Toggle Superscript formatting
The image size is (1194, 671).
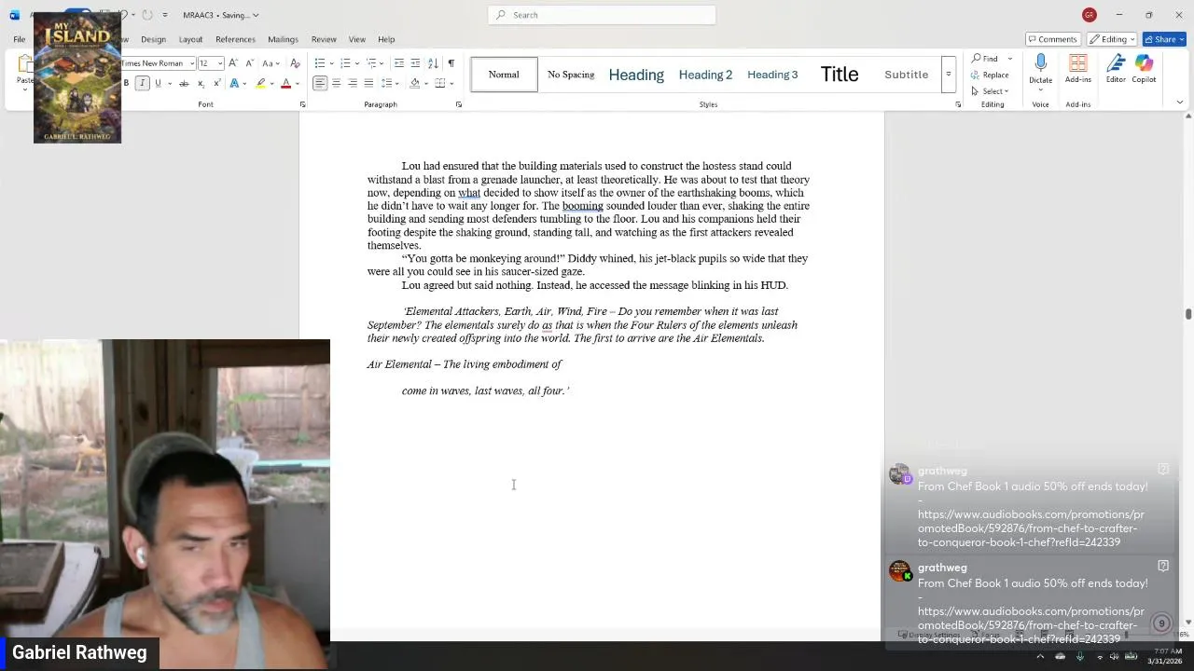(217, 83)
